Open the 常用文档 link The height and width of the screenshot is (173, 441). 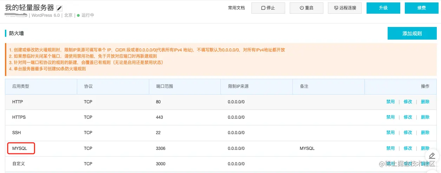click(236, 8)
